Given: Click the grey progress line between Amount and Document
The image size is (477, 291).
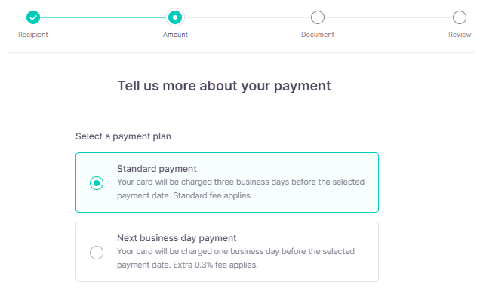Looking at the screenshot, I should pyautogui.click(x=248, y=17).
